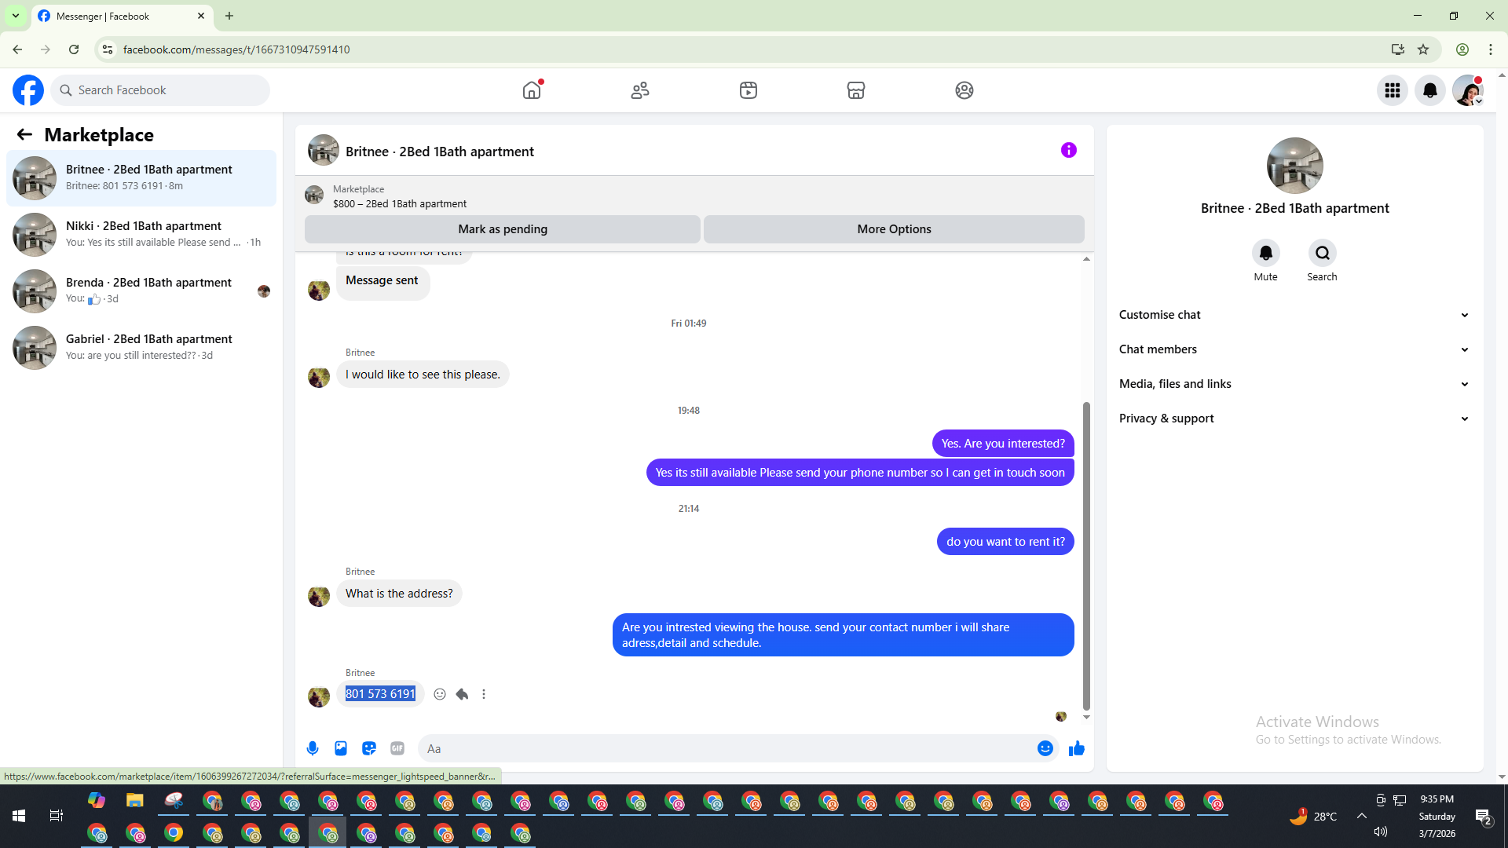Click the Search Facebook field
The width and height of the screenshot is (1508, 848).
pos(160,90)
